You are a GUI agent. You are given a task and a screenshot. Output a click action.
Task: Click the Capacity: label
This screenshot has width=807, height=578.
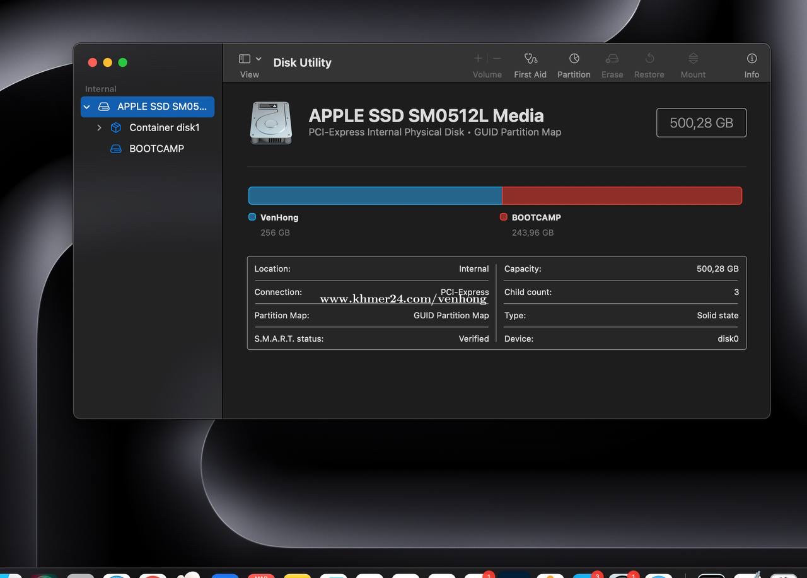point(523,269)
